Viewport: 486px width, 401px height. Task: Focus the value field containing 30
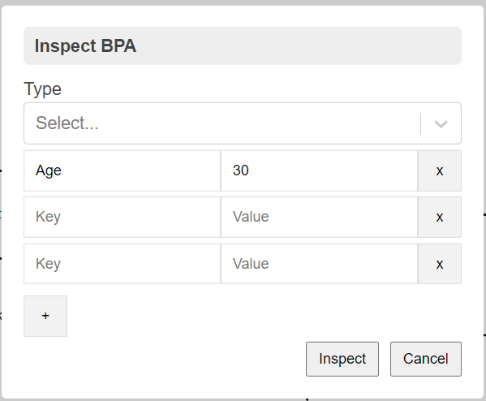pos(319,171)
